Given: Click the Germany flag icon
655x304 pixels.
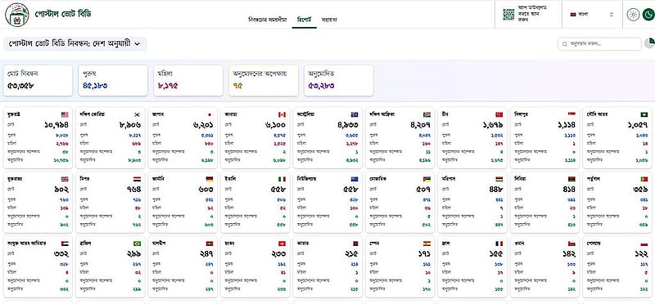Looking at the screenshot, I should click(x=210, y=179).
